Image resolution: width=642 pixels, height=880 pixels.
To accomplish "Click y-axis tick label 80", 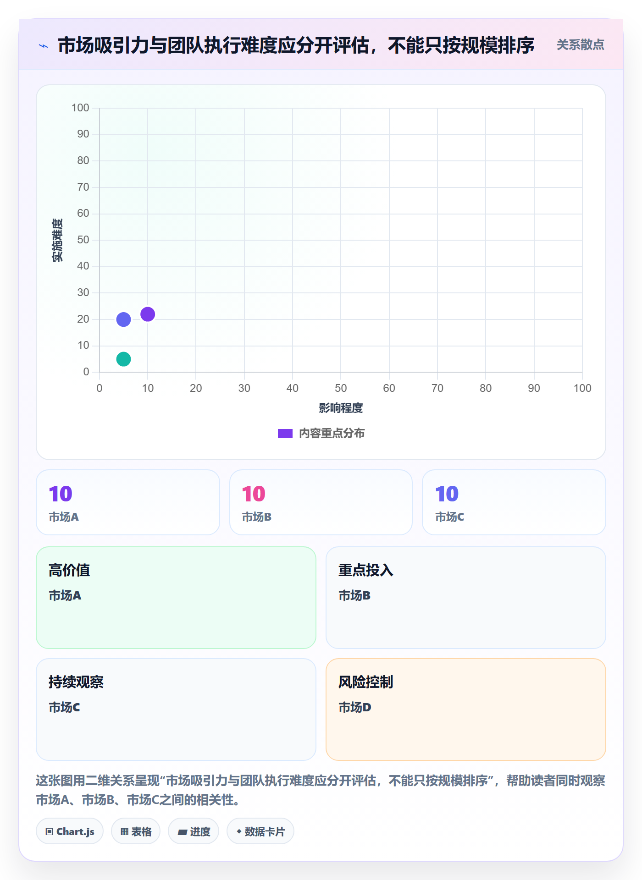I will click(83, 160).
